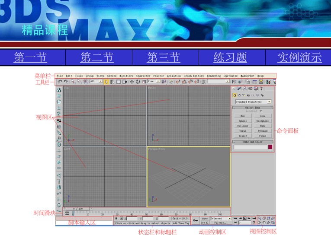Viewport: 331px width, 248px height.
Task: Open the Standard Primitives dropdown
Action: (x=253, y=102)
